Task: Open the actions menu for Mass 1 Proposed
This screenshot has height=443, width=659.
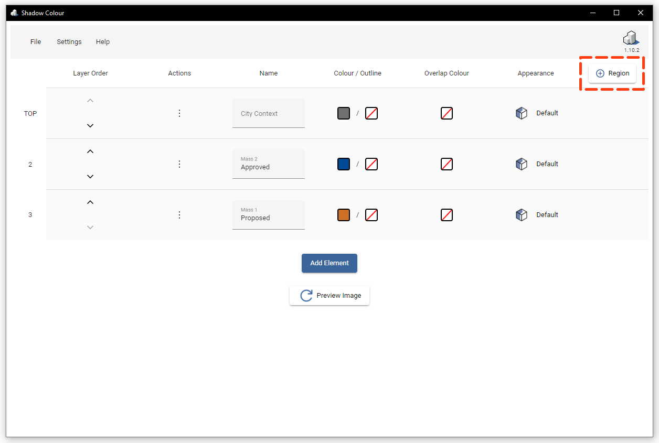Action: click(x=179, y=214)
